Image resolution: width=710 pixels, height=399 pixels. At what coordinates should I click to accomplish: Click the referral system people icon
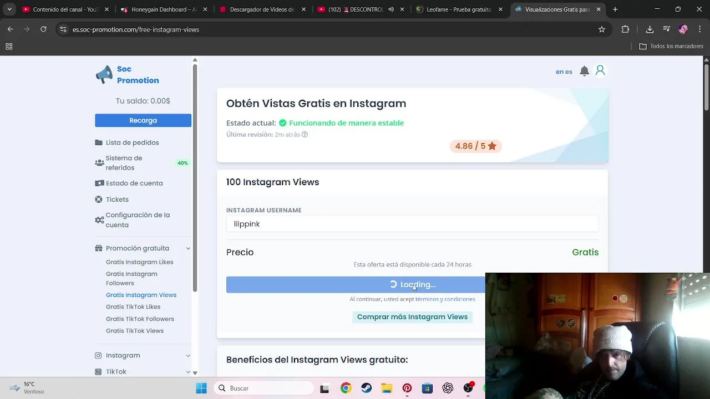(x=99, y=163)
